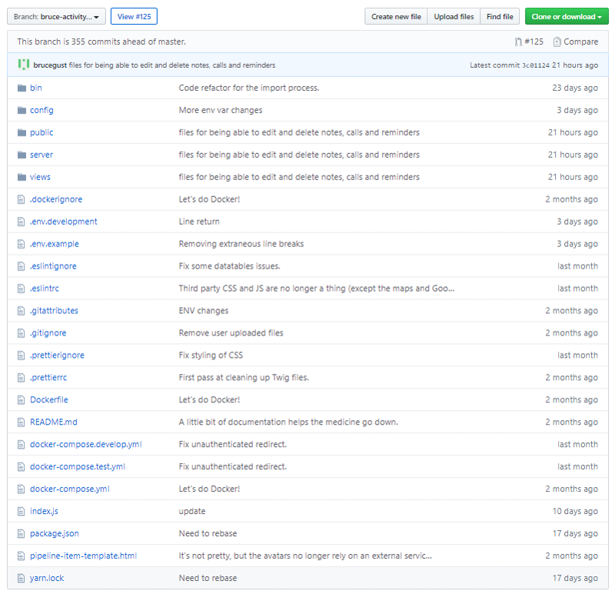Open the index.js file

click(44, 511)
